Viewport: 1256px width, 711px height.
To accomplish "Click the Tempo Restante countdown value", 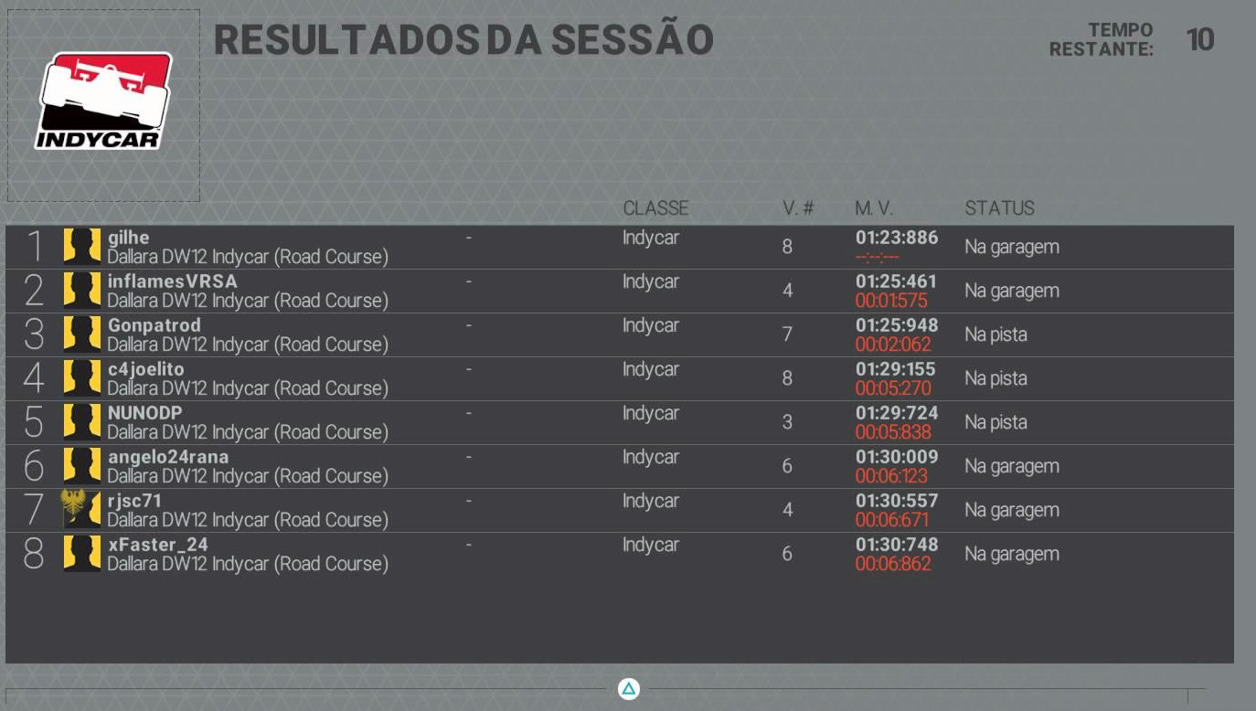I will point(1199,40).
